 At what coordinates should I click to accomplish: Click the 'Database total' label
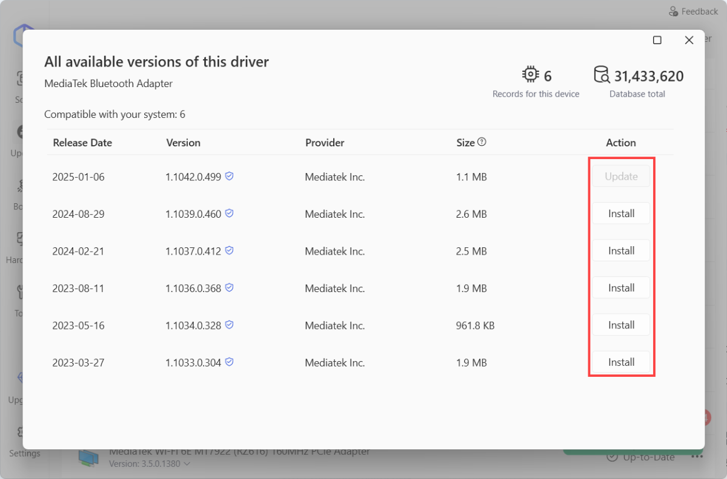(637, 94)
